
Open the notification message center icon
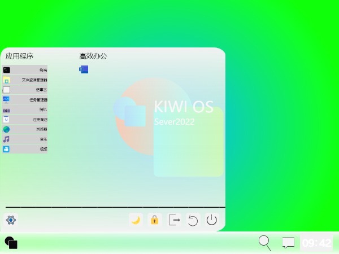[x=289, y=243]
